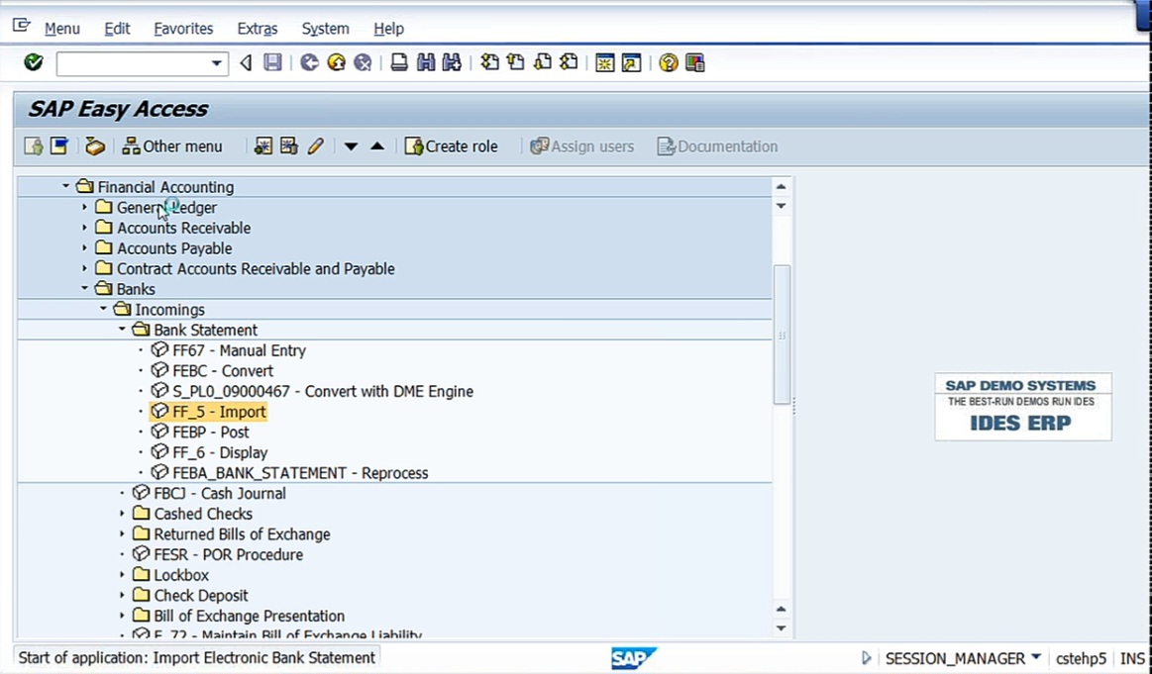
Task: Click the Cancel icon with the X
Action: click(363, 62)
